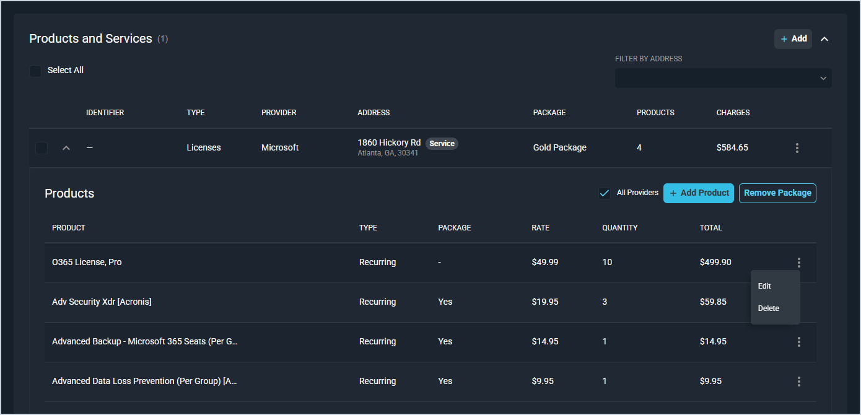
Task: Choose Edit from the context menu
Action: pos(765,286)
